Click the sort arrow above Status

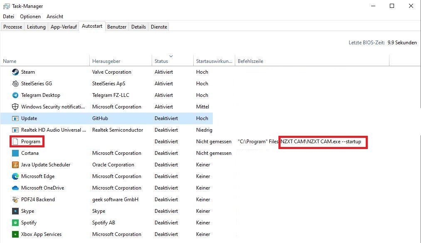pos(171,56)
